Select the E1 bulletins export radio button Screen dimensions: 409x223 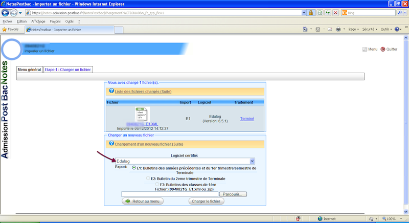[134, 167]
